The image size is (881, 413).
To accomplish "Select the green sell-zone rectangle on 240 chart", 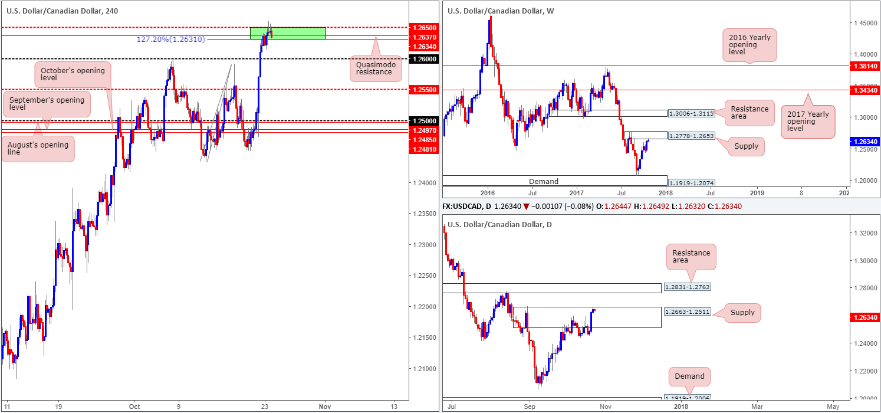I will (288, 33).
